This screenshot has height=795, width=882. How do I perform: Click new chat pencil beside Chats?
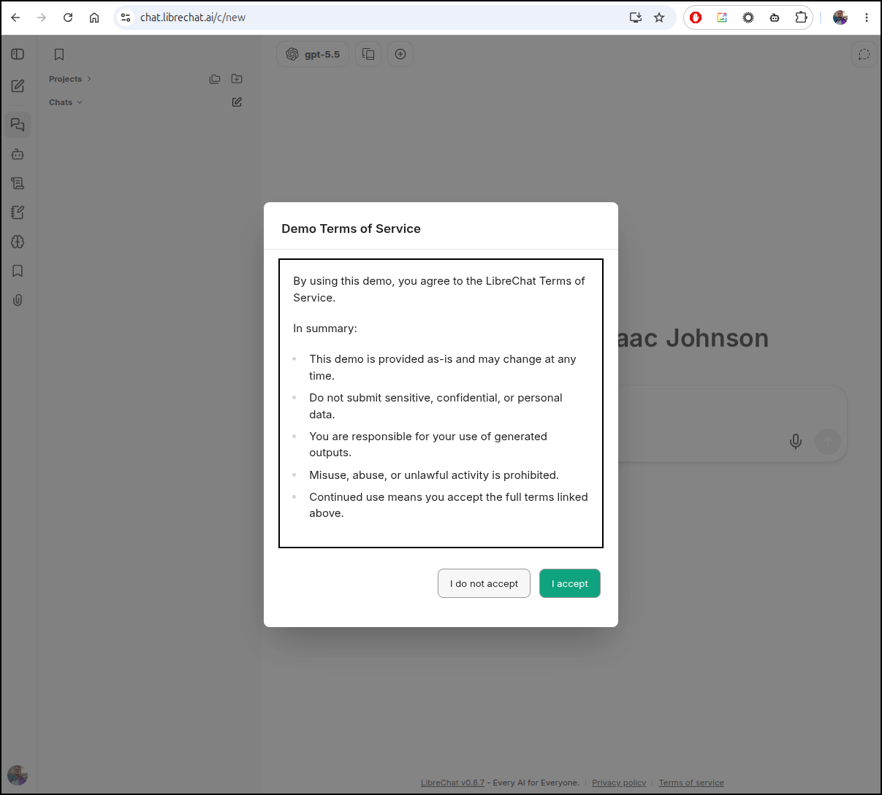(x=237, y=102)
